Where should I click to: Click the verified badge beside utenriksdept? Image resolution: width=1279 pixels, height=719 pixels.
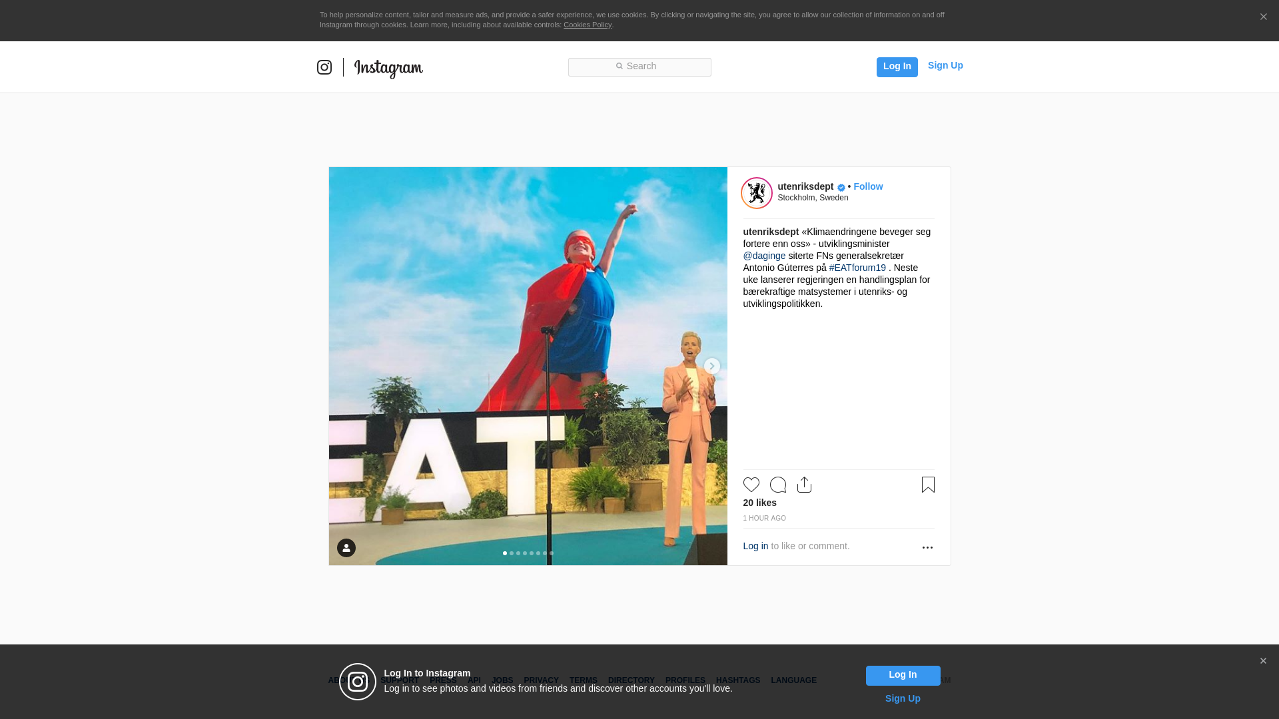pos(841,188)
